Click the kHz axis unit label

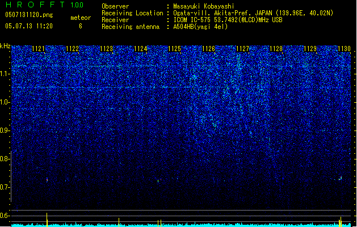[5, 46]
